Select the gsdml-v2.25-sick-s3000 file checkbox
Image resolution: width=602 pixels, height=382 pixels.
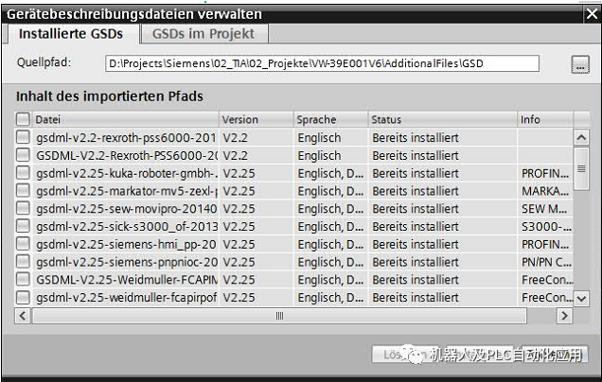(23, 227)
